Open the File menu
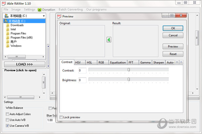The width and height of the screenshot is (202, 134). pyautogui.click(x=6, y=9)
